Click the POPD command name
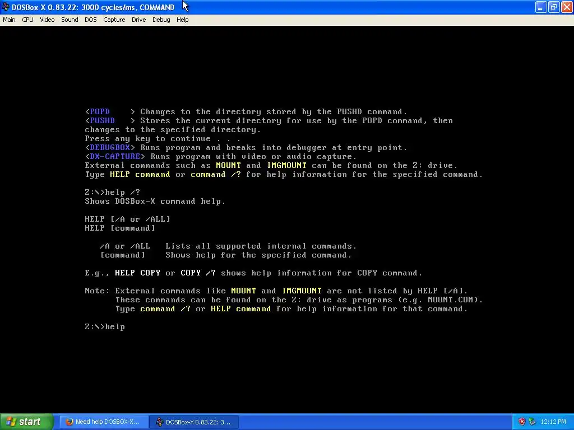This screenshot has height=430, width=574. (x=100, y=111)
